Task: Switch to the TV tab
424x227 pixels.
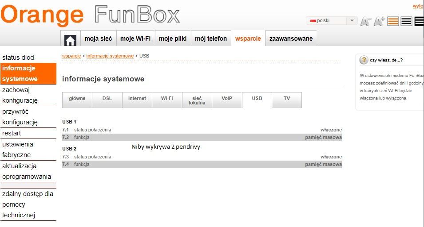Action: click(287, 100)
